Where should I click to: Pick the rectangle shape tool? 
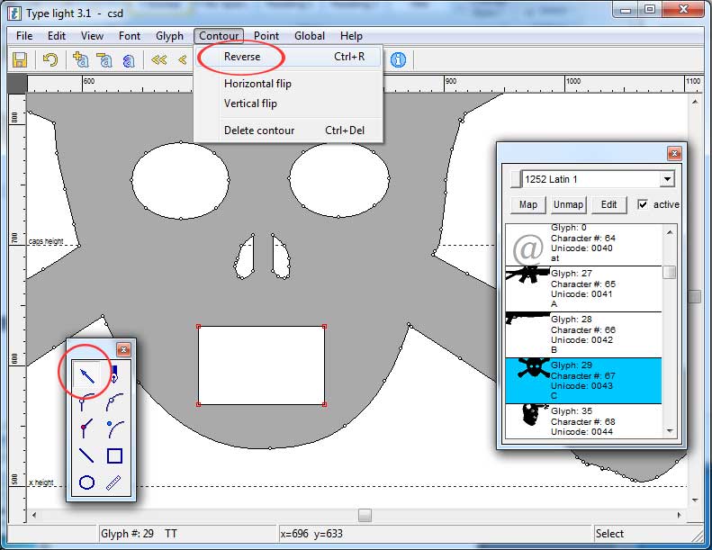(x=114, y=455)
